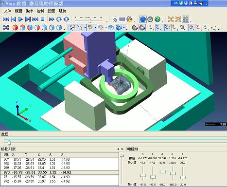Click the fit-to-view zoom icon
227x187 pixels.
click(6, 27)
